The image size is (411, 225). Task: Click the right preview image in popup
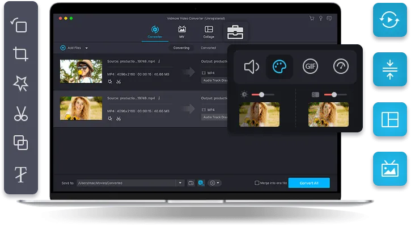(328, 115)
